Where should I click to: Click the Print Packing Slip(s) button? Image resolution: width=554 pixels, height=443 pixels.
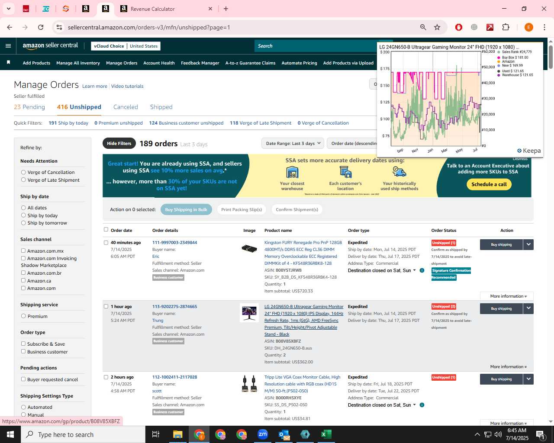coord(242,209)
